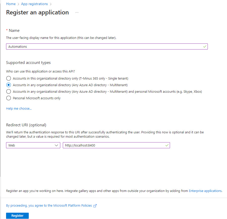Image resolution: width=227 pixels, height=219 pixels.
Task: Choose Multitenant and personal Microsoft accounts option
Action: [x=9, y=91]
